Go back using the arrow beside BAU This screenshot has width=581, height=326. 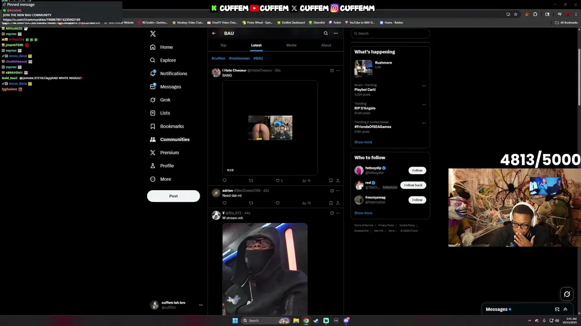(214, 33)
